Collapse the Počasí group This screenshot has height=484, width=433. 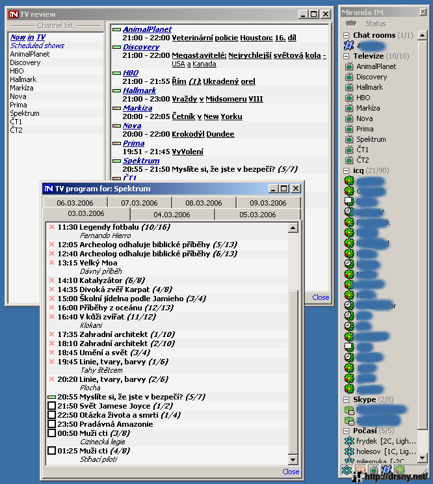coord(347,431)
